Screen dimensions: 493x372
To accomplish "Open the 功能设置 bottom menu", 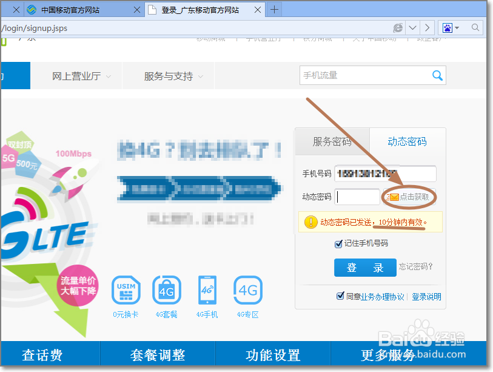I will (273, 355).
